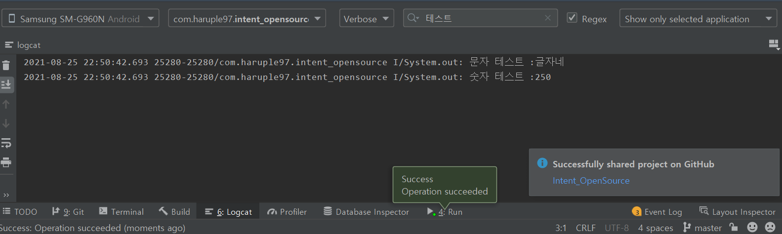
Task: Click the down arrow in logcat sidebar
Action: point(6,123)
